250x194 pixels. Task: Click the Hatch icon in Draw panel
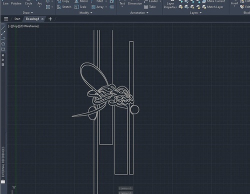[48, 7]
